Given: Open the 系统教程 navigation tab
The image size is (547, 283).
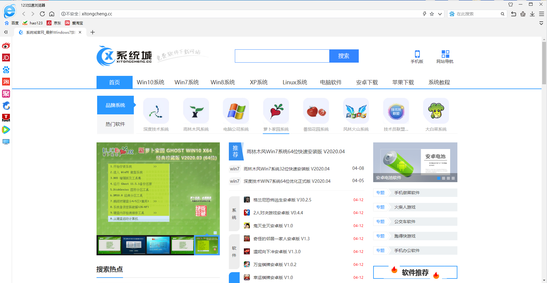Looking at the screenshot, I should point(439,82).
